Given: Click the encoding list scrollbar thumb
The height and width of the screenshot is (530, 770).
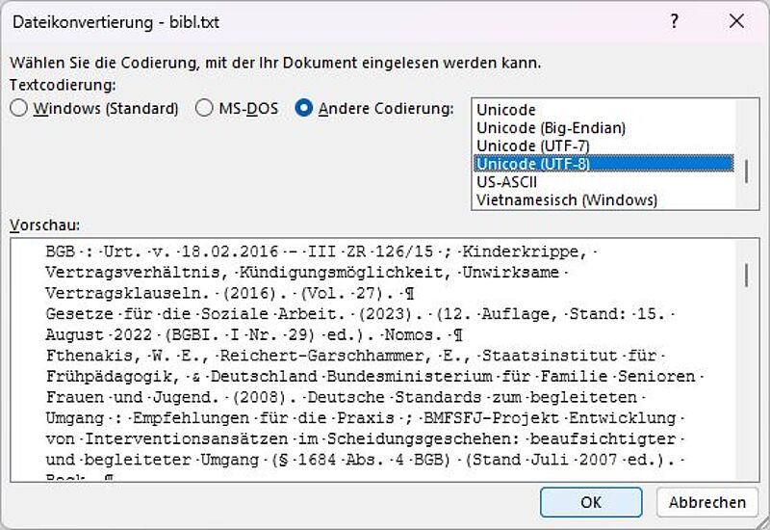Looking at the screenshot, I should point(747,172).
